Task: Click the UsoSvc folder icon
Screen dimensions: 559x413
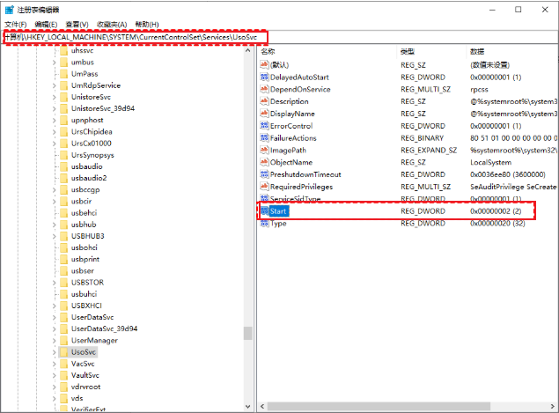Action: 63,352
